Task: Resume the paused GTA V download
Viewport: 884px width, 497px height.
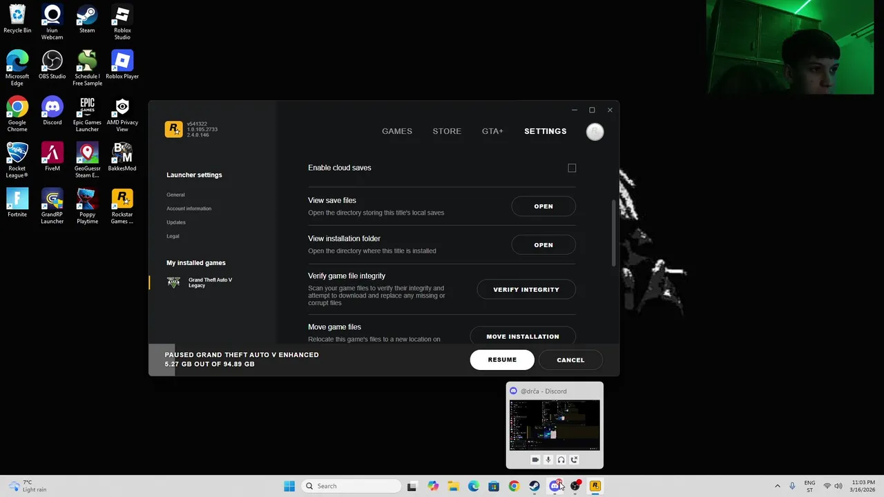Action: click(502, 360)
